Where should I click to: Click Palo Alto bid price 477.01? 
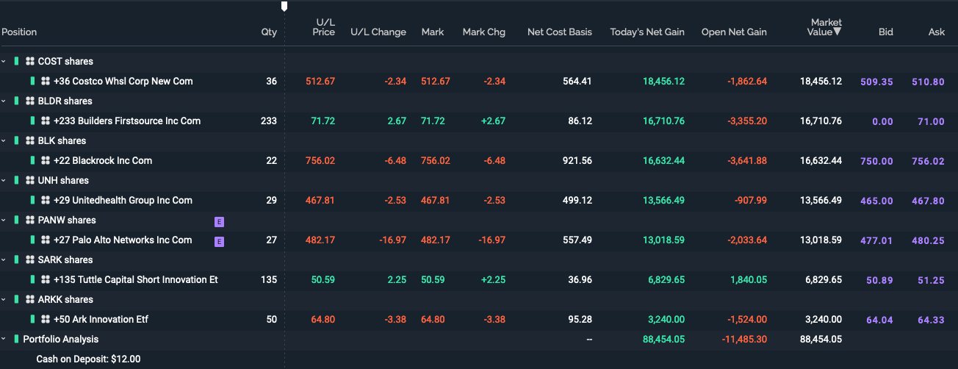[x=876, y=240]
